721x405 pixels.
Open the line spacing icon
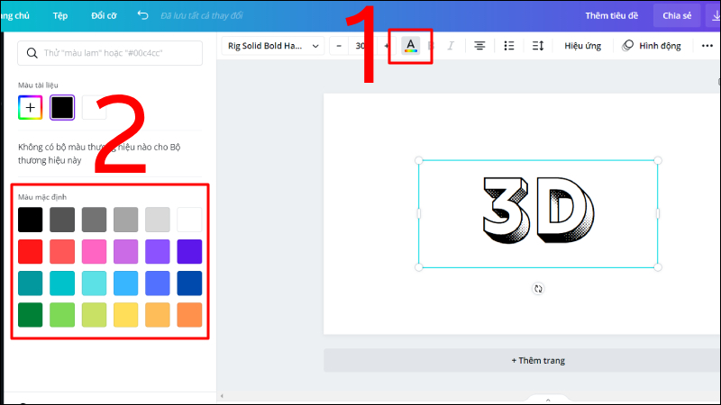[x=538, y=46]
